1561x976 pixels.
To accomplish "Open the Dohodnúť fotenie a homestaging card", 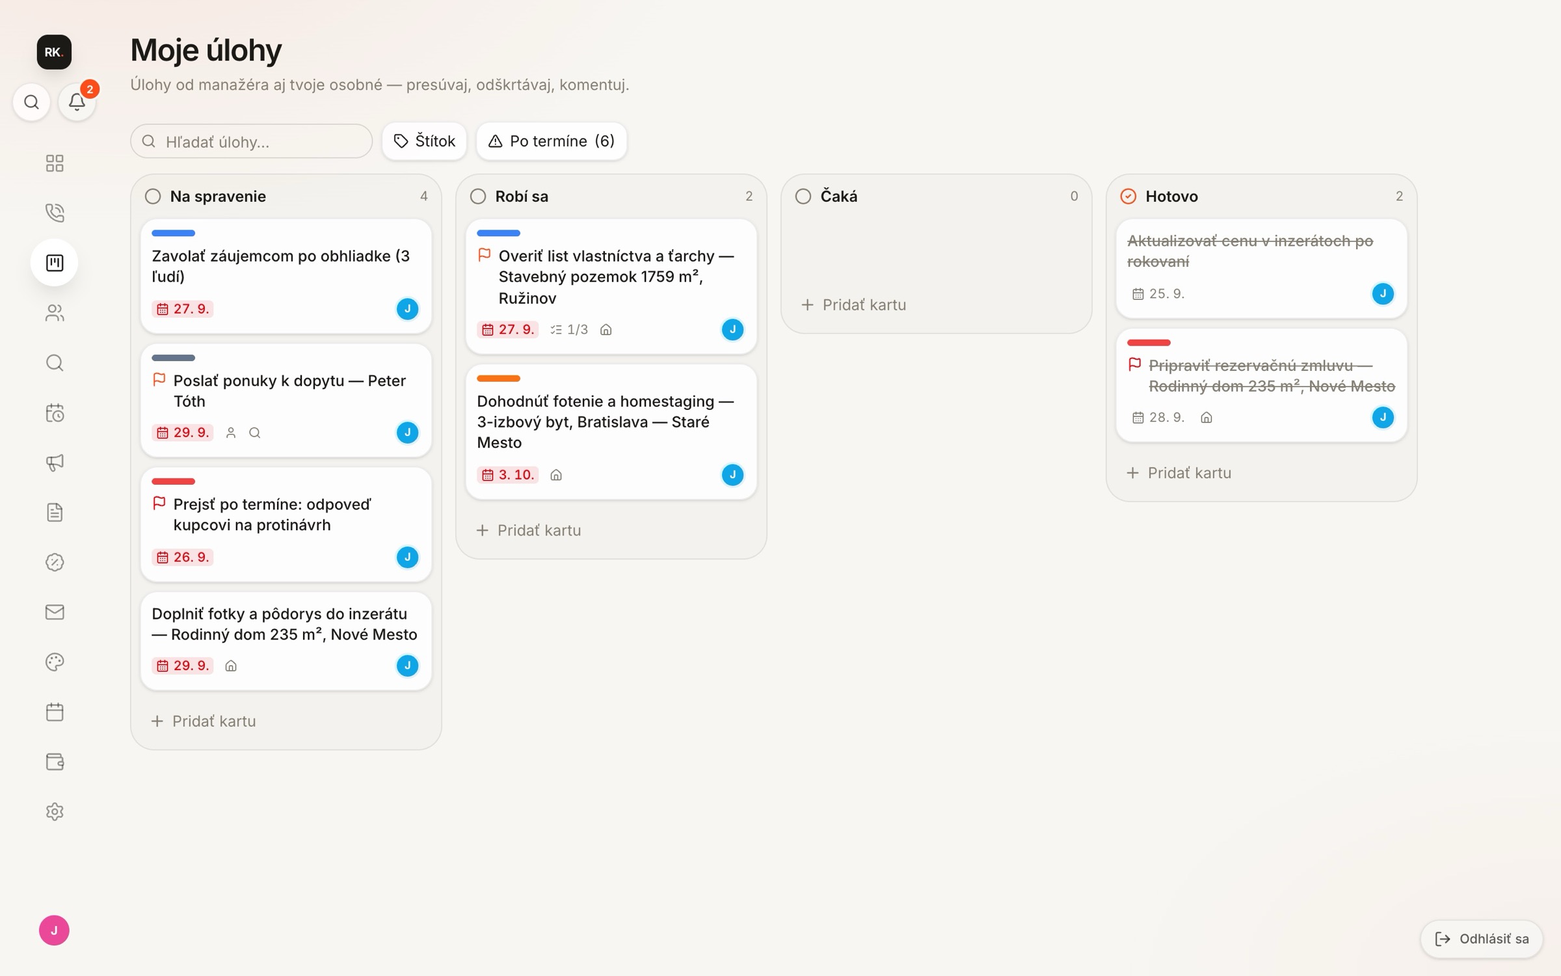I will click(611, 432).
